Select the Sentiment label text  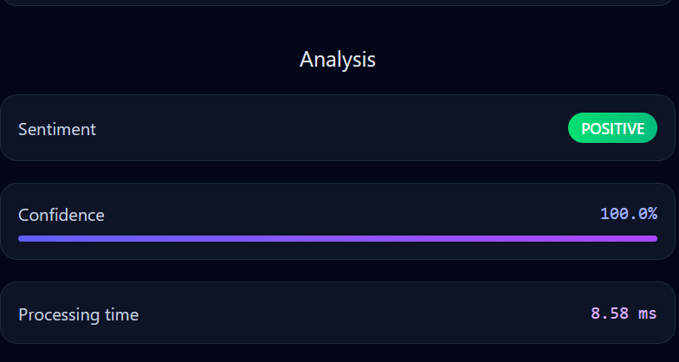[57, 129]
